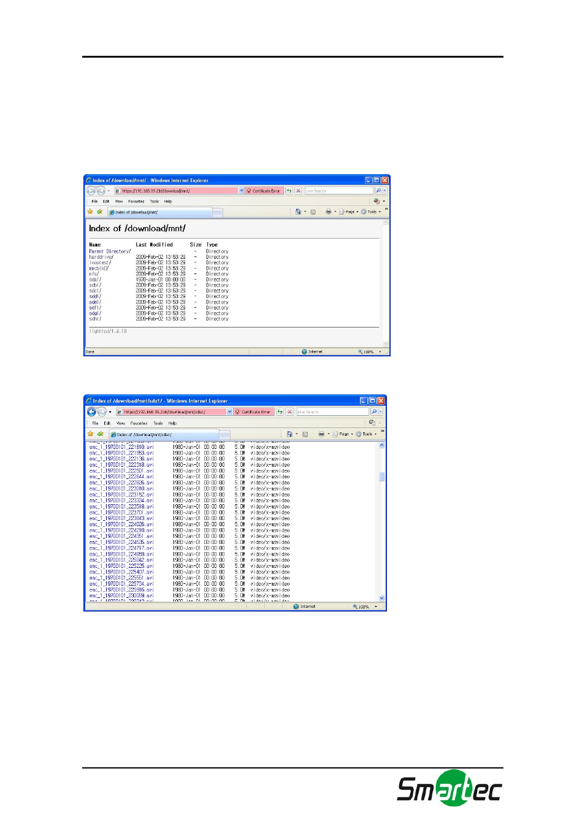Open sdh1/ directory link
This screenshot has height=828, width=585.
coord(95,319)
